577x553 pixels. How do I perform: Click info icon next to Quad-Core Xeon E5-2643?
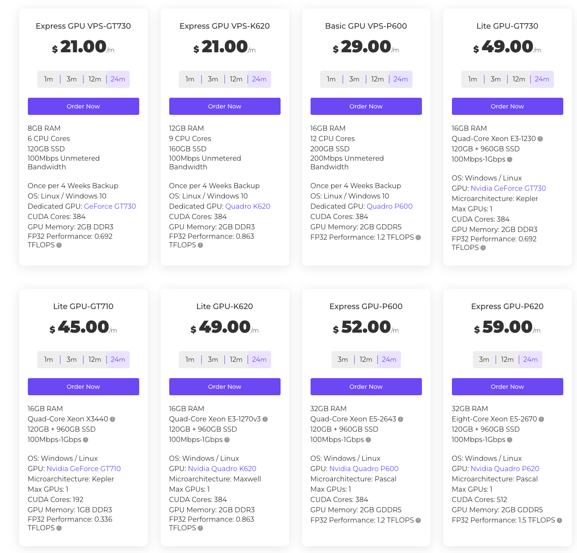pos(400,419)
